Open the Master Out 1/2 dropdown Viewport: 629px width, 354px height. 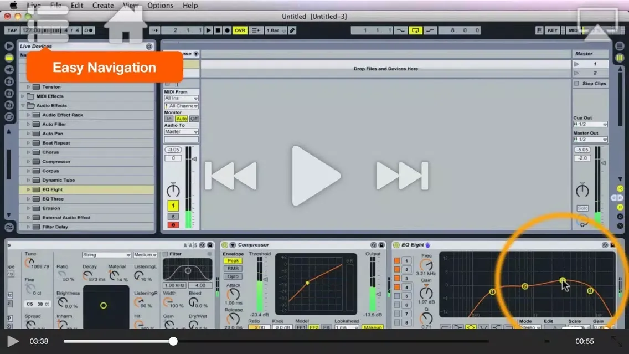pos(590,140)
